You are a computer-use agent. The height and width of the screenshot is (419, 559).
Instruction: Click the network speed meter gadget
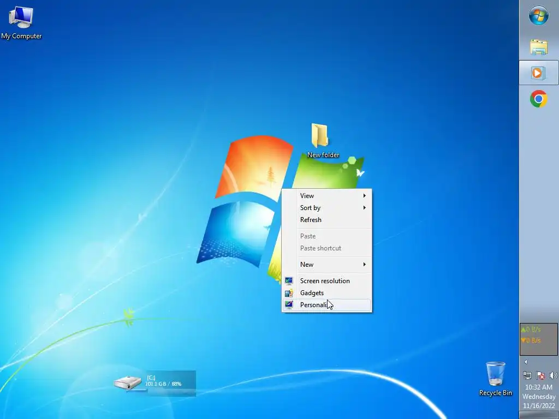(539, 339)
